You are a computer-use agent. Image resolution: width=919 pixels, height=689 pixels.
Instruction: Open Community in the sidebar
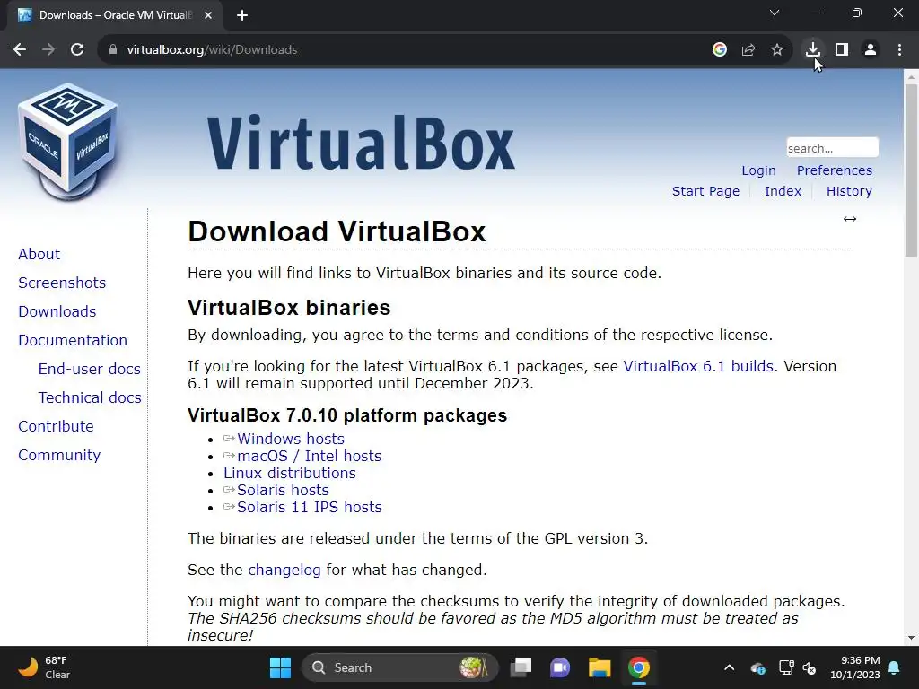point(59,455)
